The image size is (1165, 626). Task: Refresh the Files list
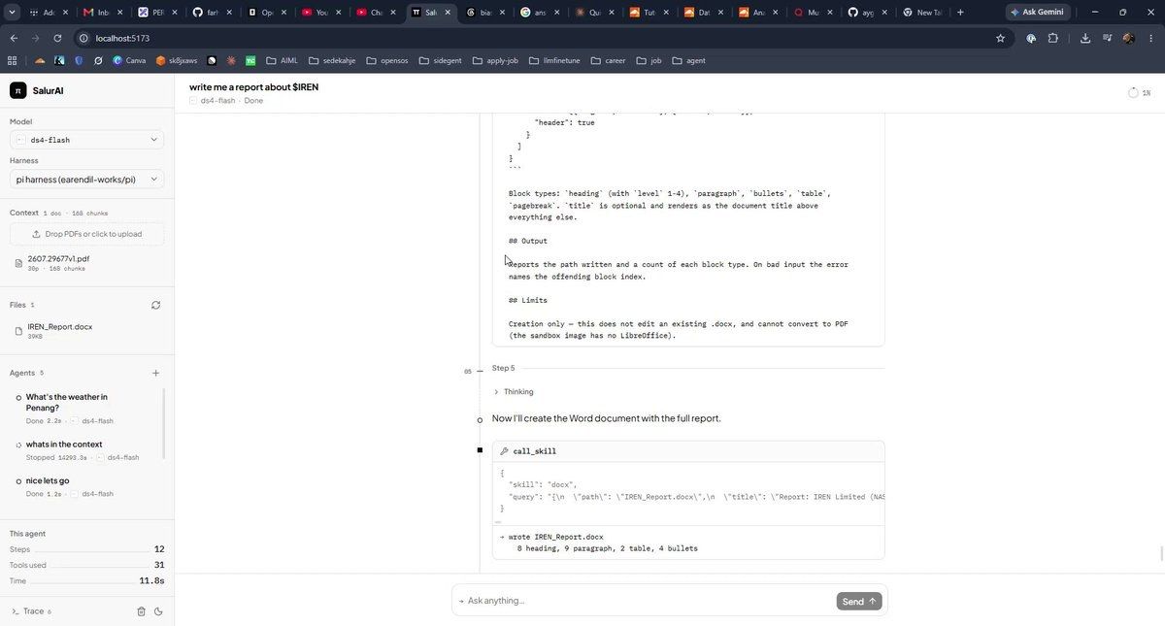[x=155, y=305]
